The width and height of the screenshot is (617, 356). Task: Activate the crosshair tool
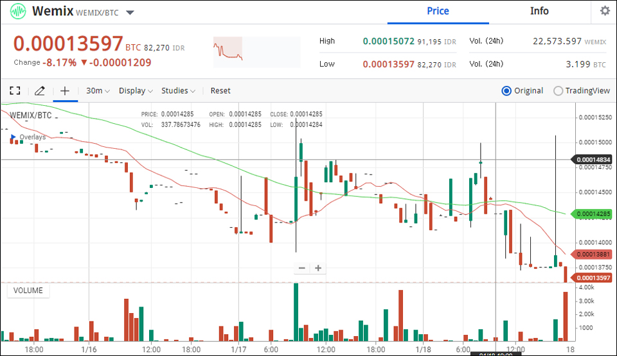point(64,90)
